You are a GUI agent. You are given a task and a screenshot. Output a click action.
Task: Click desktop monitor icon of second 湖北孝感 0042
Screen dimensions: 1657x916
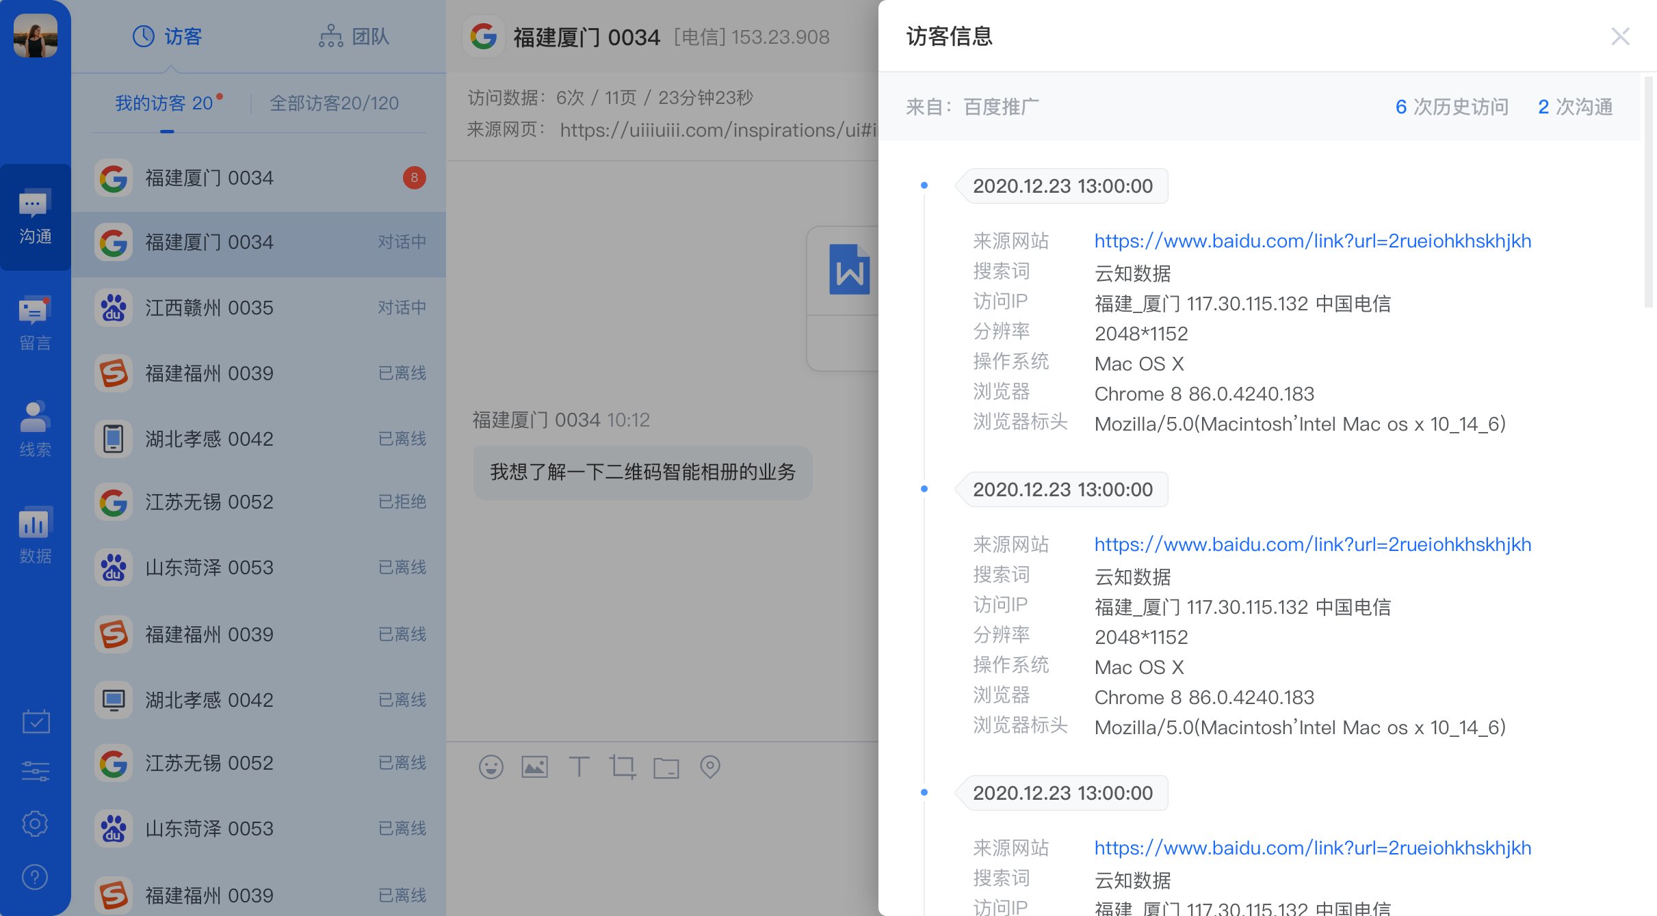(114, 700)
